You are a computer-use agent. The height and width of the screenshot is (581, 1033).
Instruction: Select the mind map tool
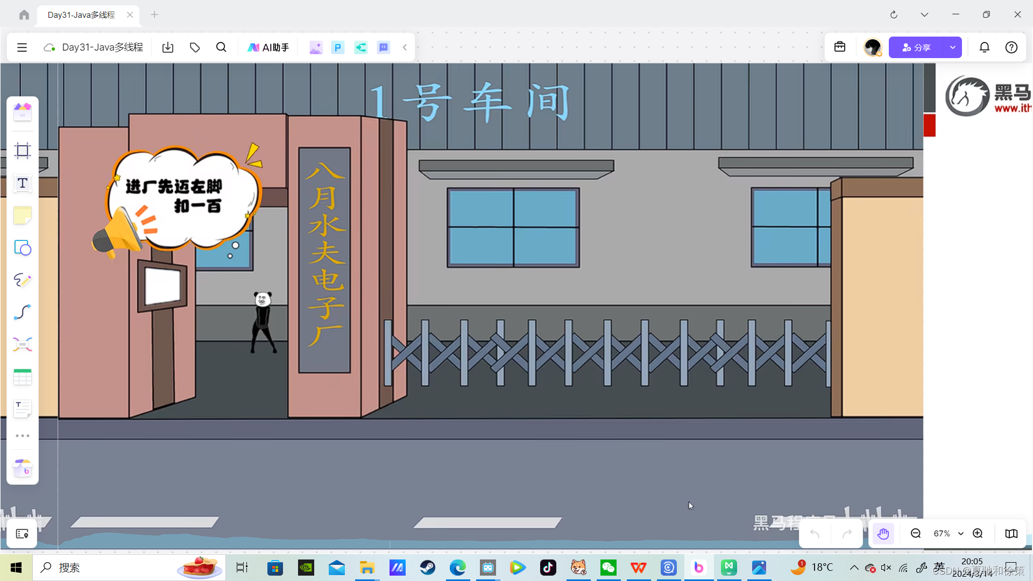click(x=22, y=344)
